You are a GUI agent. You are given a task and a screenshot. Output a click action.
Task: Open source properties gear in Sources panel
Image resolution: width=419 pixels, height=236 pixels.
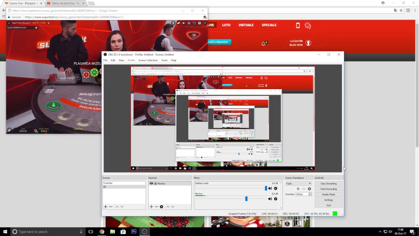[161, 206]
